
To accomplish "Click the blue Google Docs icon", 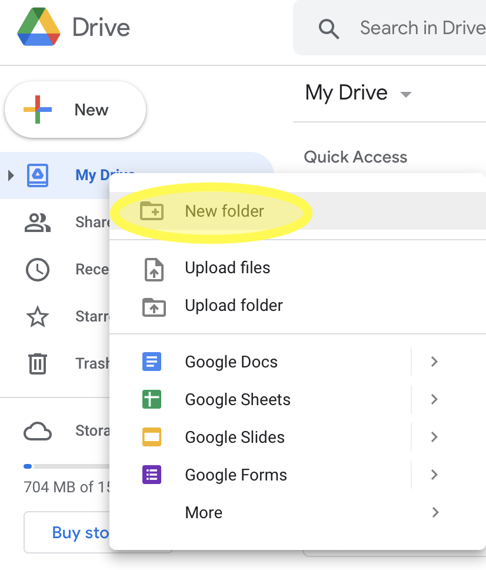I will [152, 362].
